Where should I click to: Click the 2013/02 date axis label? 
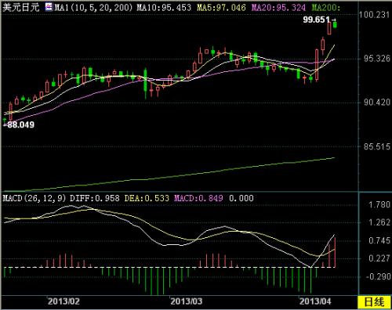pyautogui.click(x=64, y=301)
